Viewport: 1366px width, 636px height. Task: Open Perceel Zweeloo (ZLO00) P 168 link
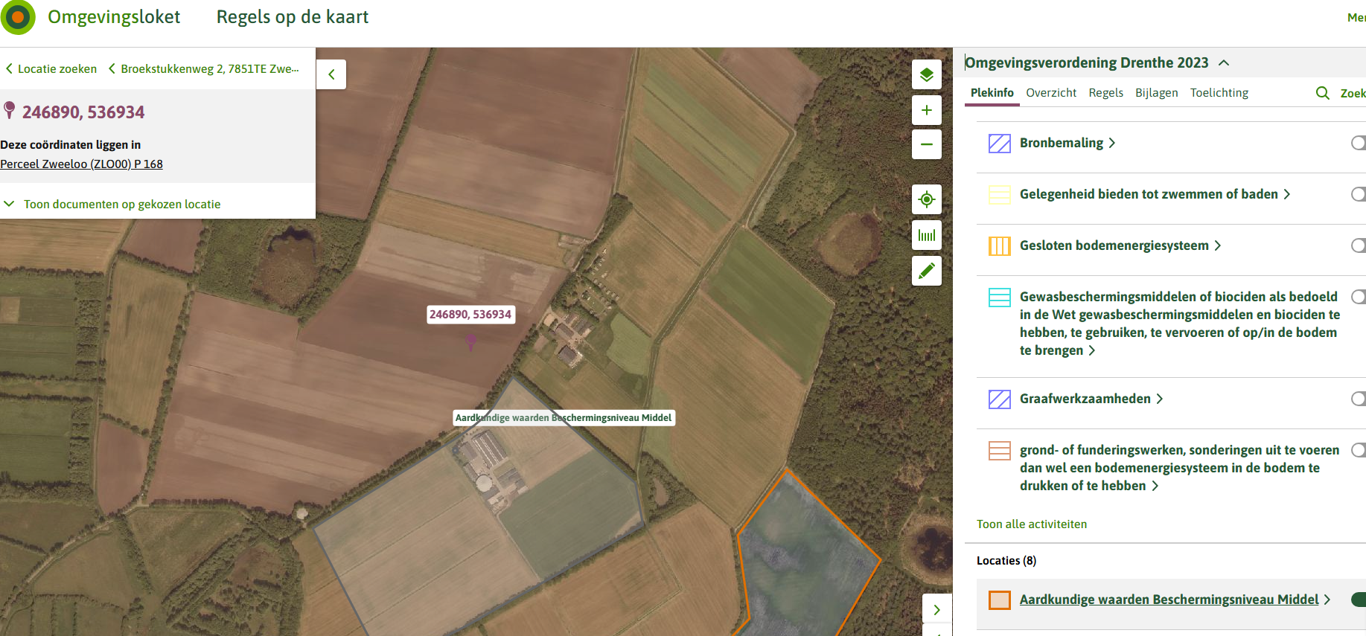click(x=81, y=164)
